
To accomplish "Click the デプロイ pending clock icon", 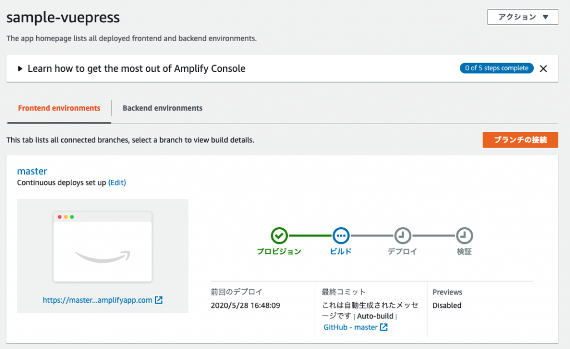I will [x=403, y=235].
